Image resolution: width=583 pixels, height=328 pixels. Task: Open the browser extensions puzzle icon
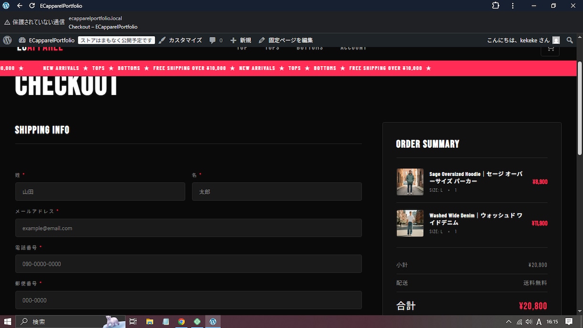tap(496, 6)
